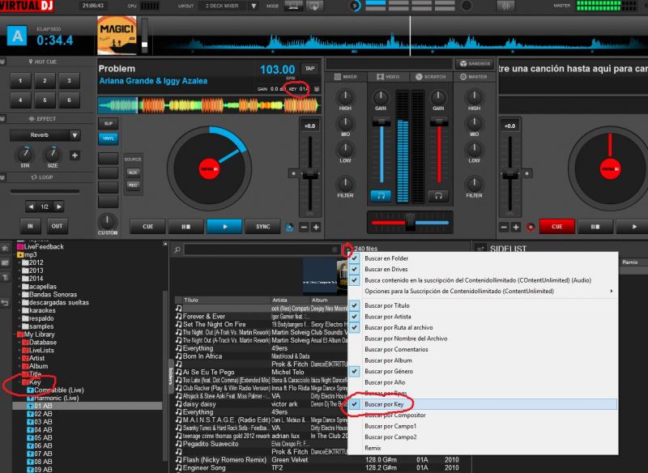Clear search with the field's X icon

tap(335, 249)
